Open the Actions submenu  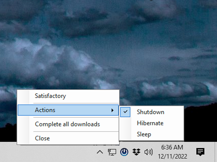[68, 110]
